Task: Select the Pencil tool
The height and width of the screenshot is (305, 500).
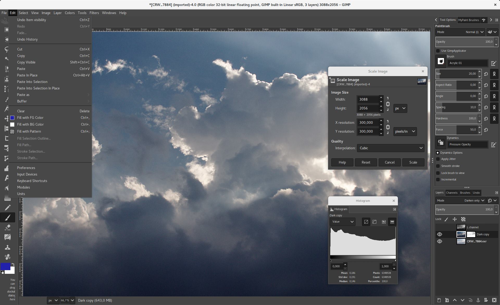Action: click(x=8, y=207)
